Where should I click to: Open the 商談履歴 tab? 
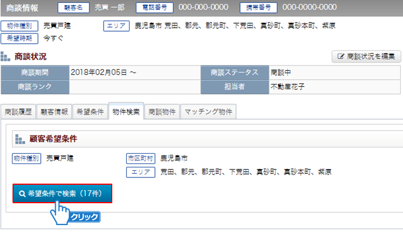click(x=18, y=112)
